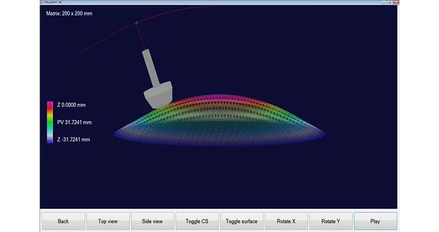Click the Z -31.7241 mm legend label
The image size is (439, 232).
(73, 140)
